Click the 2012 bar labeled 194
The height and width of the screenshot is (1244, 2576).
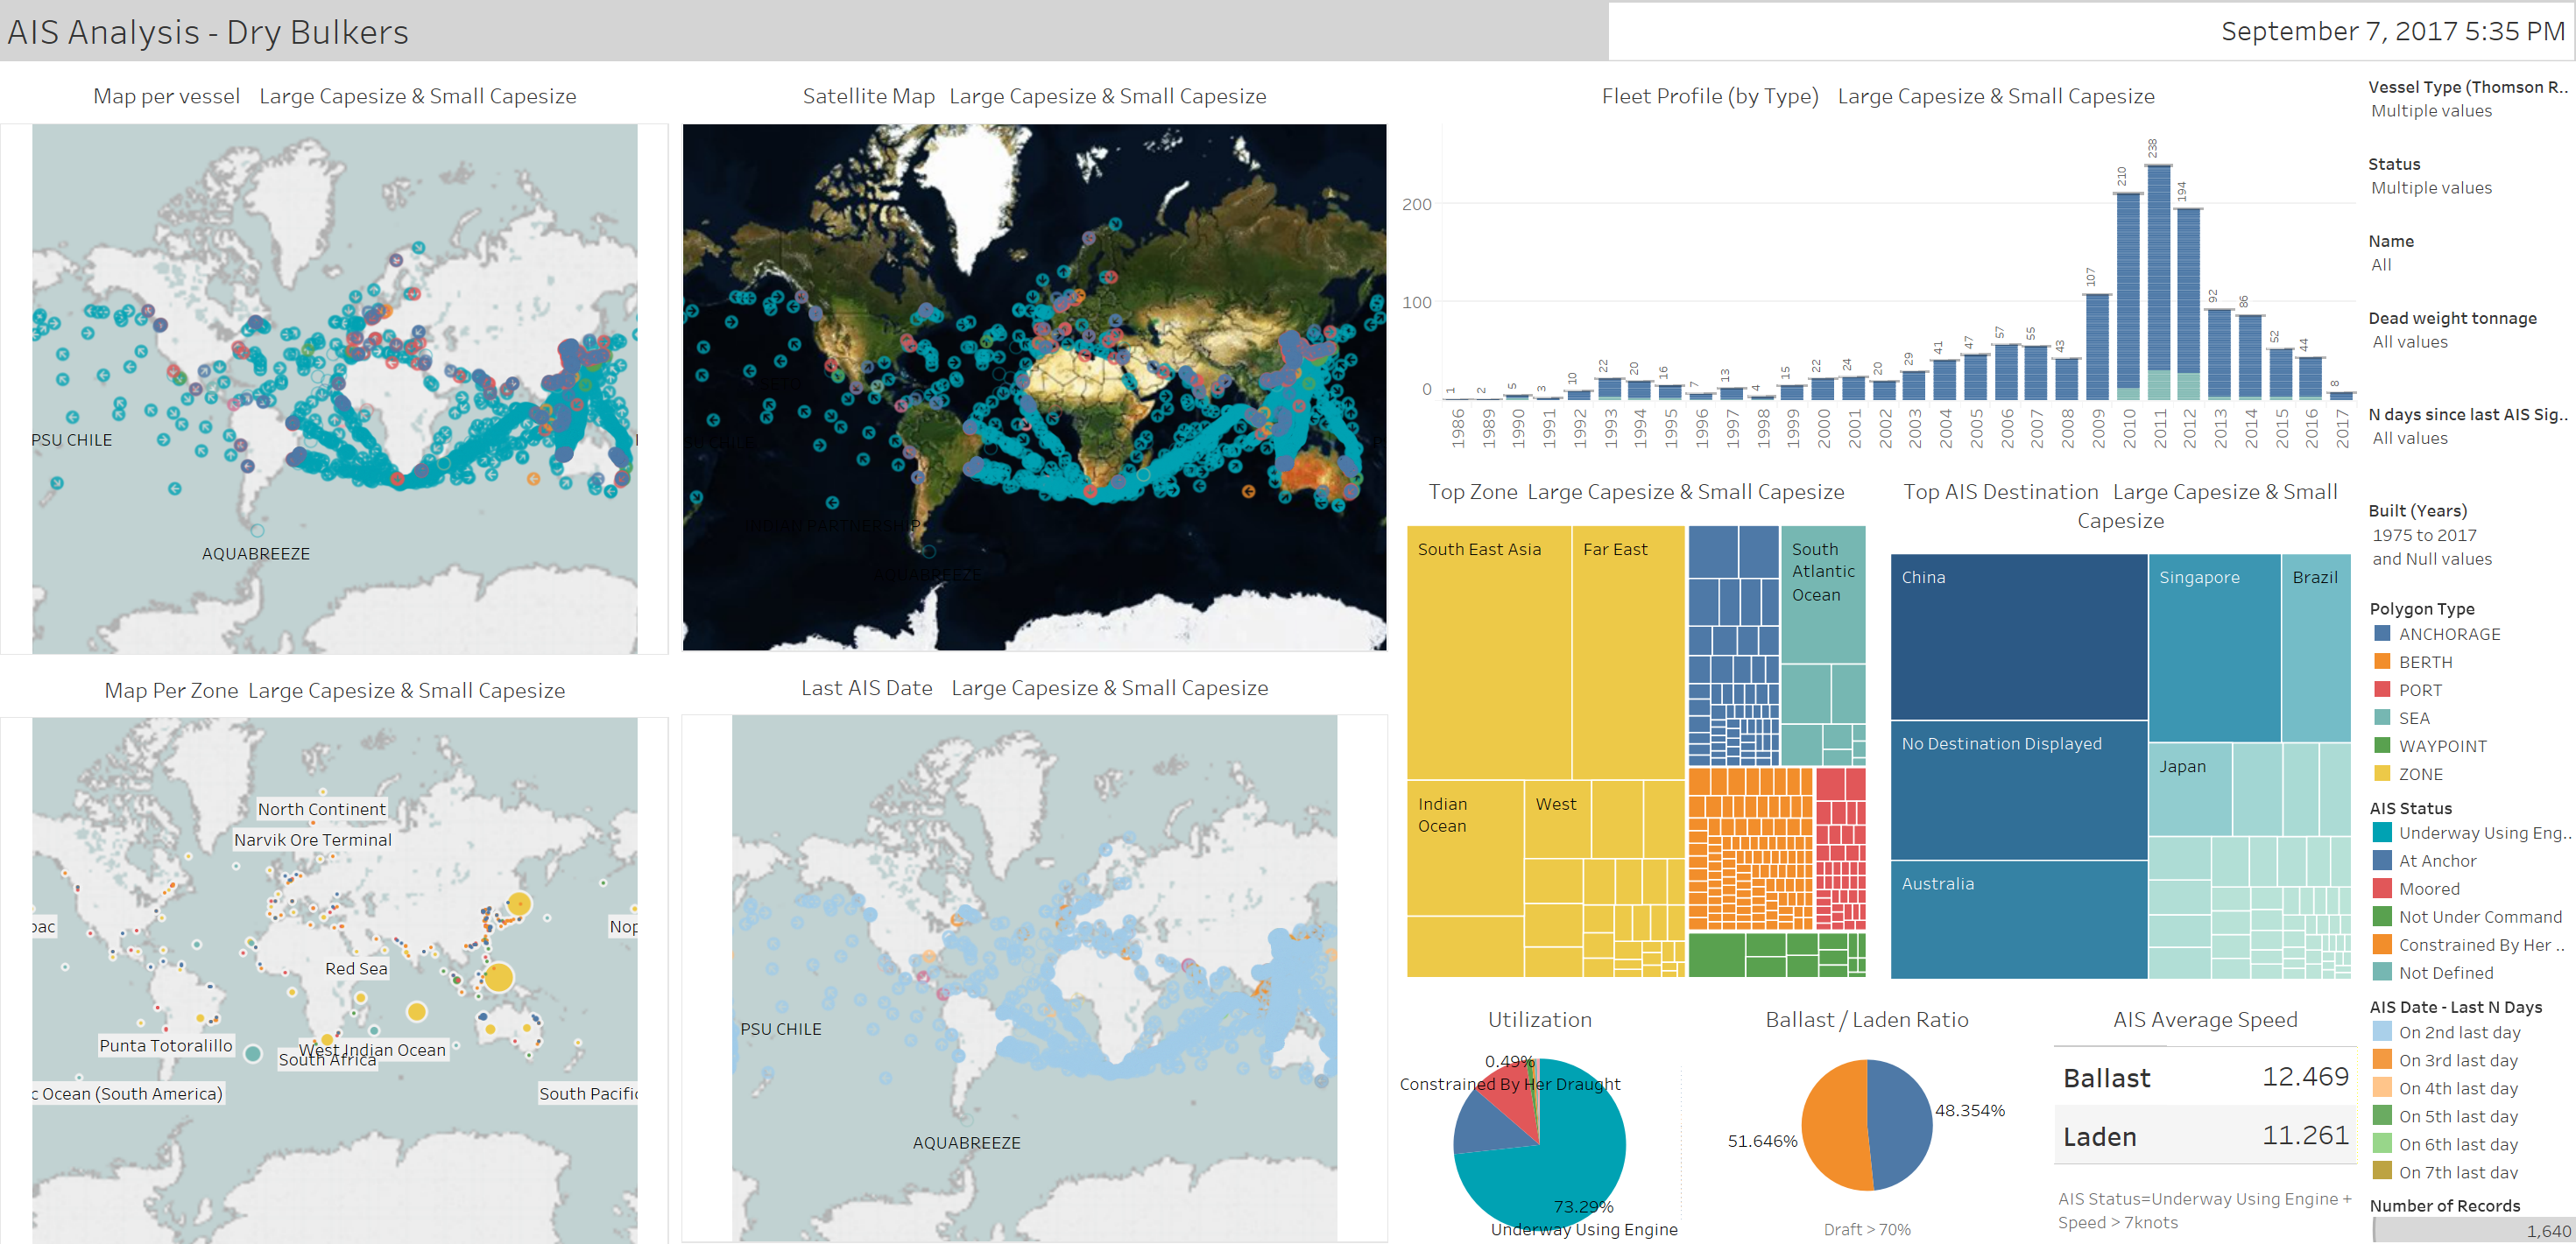tap(2189, 304)
